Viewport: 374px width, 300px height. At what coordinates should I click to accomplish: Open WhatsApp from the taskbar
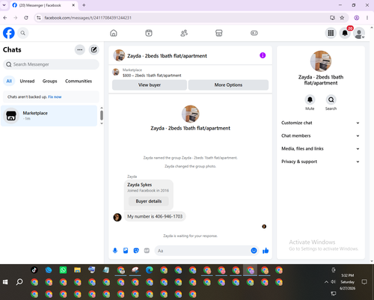(63, 270)
